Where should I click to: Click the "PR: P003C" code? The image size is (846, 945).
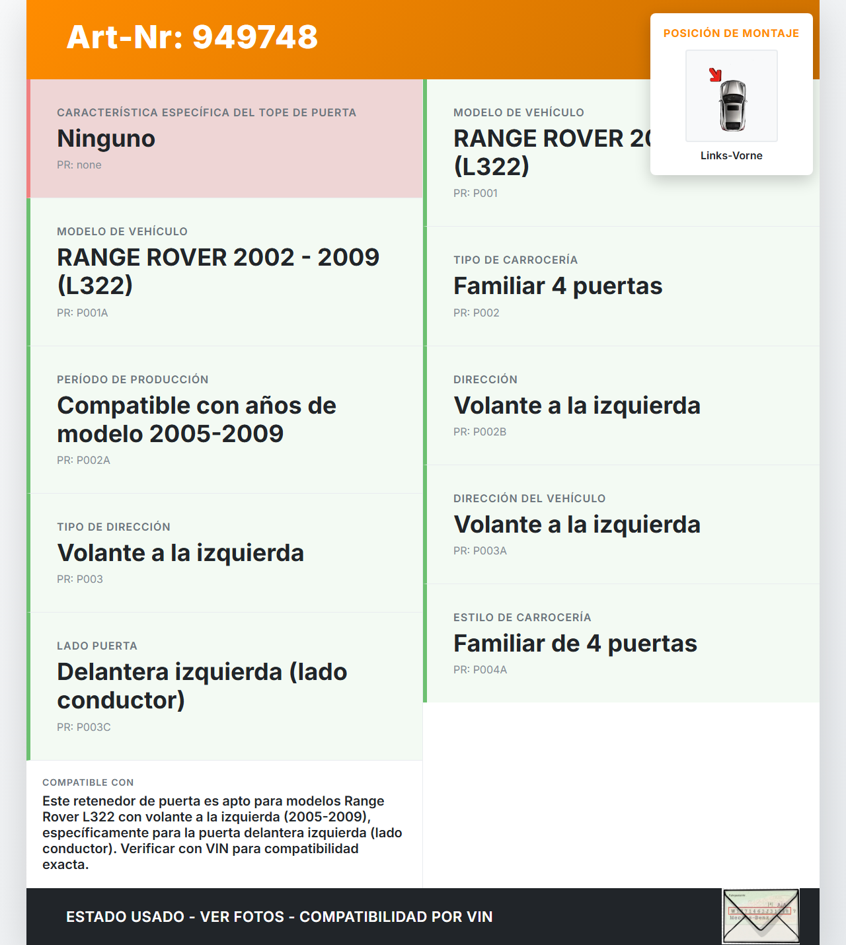point(84,727)
